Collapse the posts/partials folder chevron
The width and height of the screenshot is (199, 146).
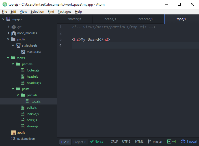(x=18, y=95)
